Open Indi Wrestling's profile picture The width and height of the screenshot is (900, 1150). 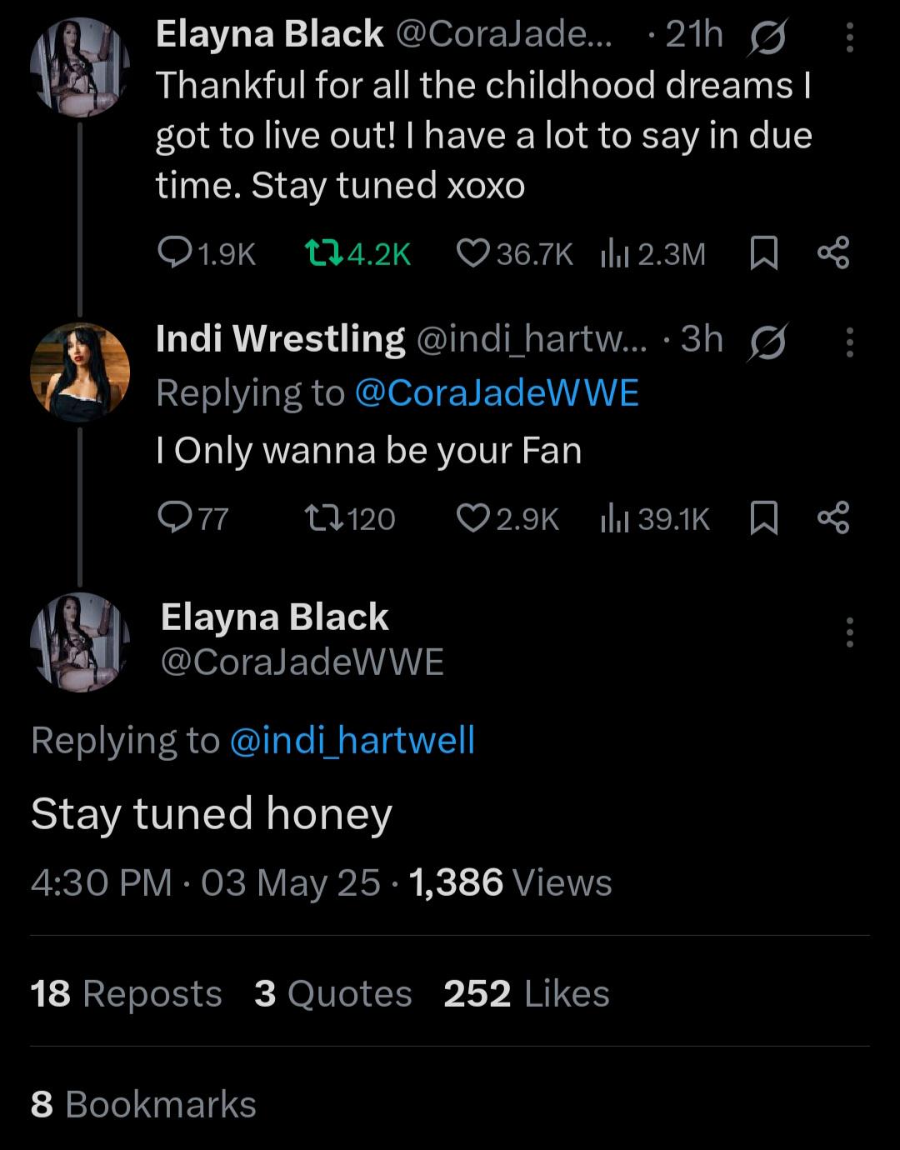pos(80,372)
